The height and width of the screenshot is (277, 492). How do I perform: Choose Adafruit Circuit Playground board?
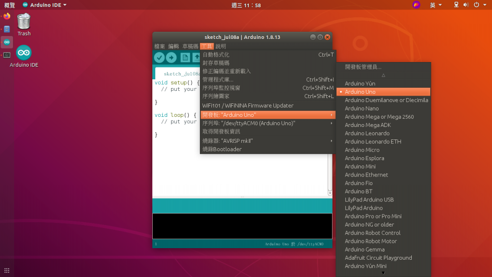[383, 258]
